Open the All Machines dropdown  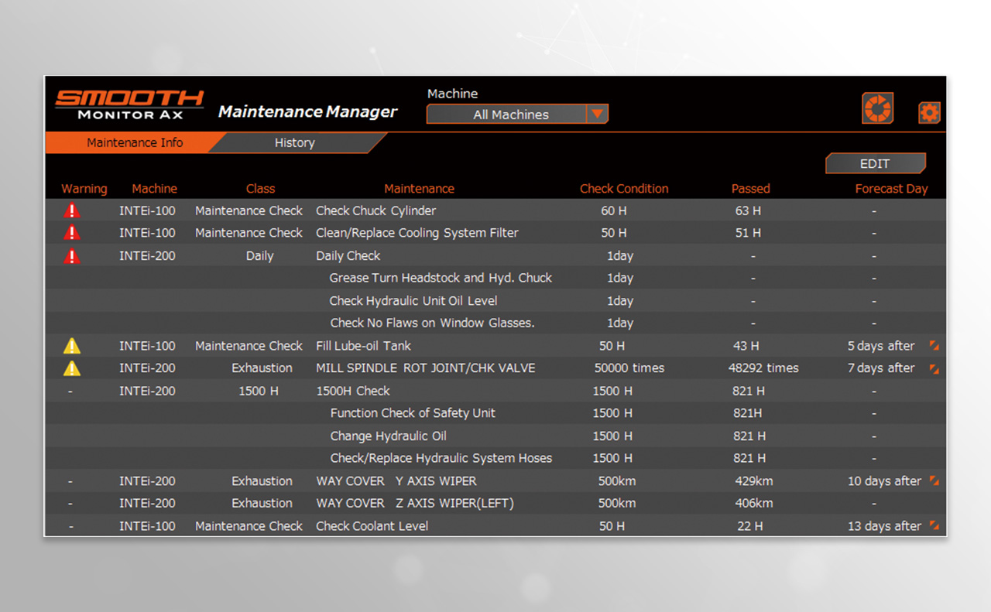pyautogui.click(x=511, y=114)
